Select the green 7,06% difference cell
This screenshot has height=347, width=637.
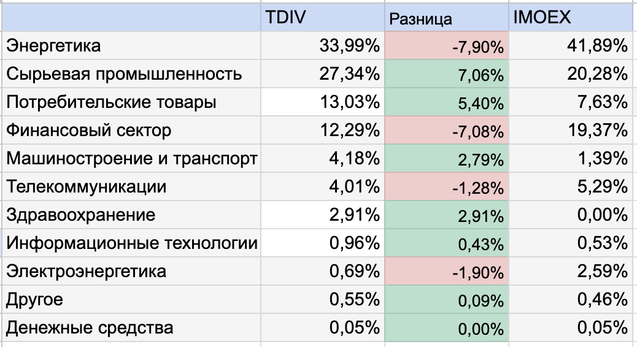pyautogui.click(x=447, y=74)
